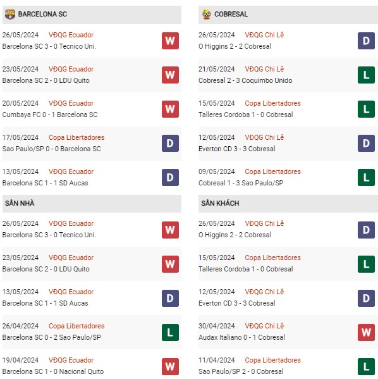The image size is (378, 379).
Task: Click the D badge for Sao Paulo/SP 0-0 Barcelona SC
Action: (170, 143)
